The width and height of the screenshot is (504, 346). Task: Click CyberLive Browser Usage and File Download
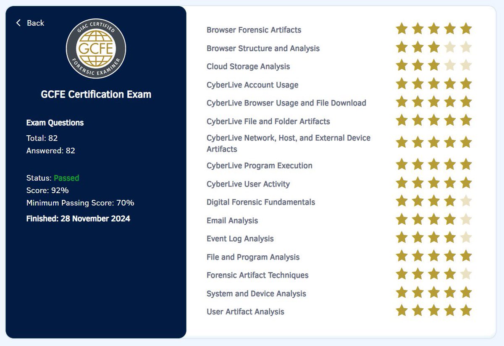click(x=286, y=103)
